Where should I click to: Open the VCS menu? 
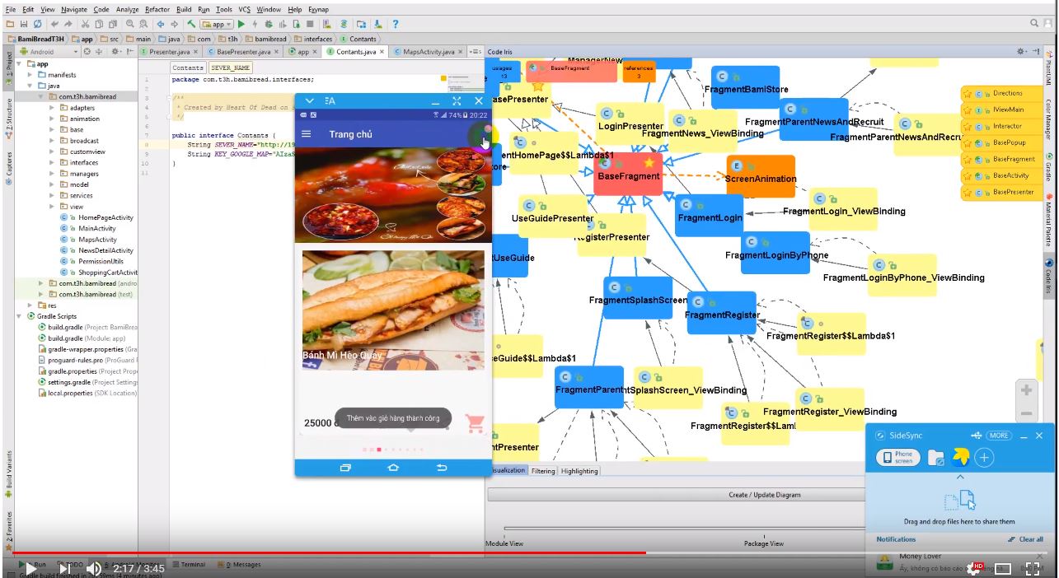click(x=244, y=9)
